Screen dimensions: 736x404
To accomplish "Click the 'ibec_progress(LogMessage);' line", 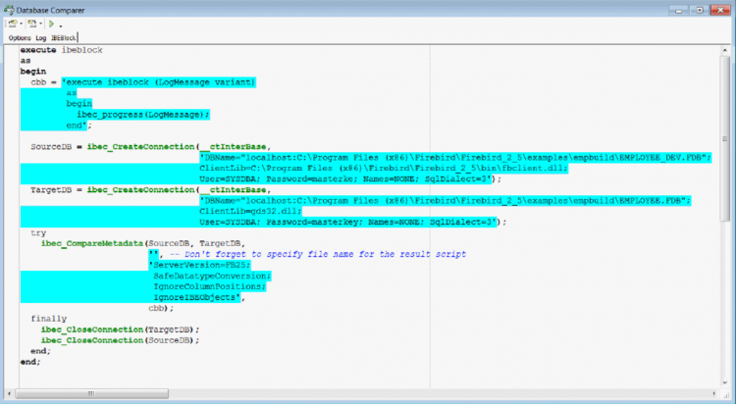I will click(143, 114).
